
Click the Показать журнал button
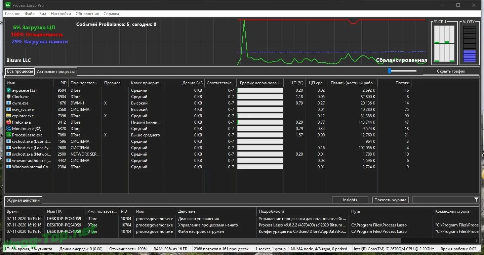tap(390, 200)
